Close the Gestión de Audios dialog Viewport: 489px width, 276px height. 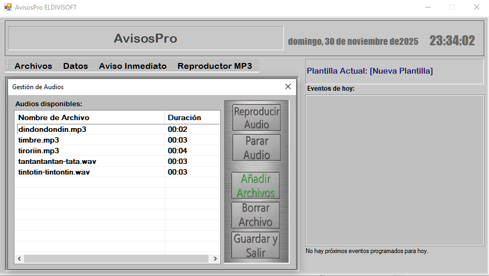288,86
